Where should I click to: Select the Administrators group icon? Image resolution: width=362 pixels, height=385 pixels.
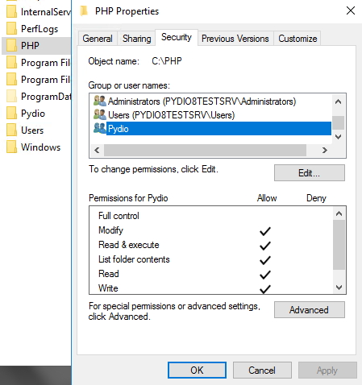[100, 101]
